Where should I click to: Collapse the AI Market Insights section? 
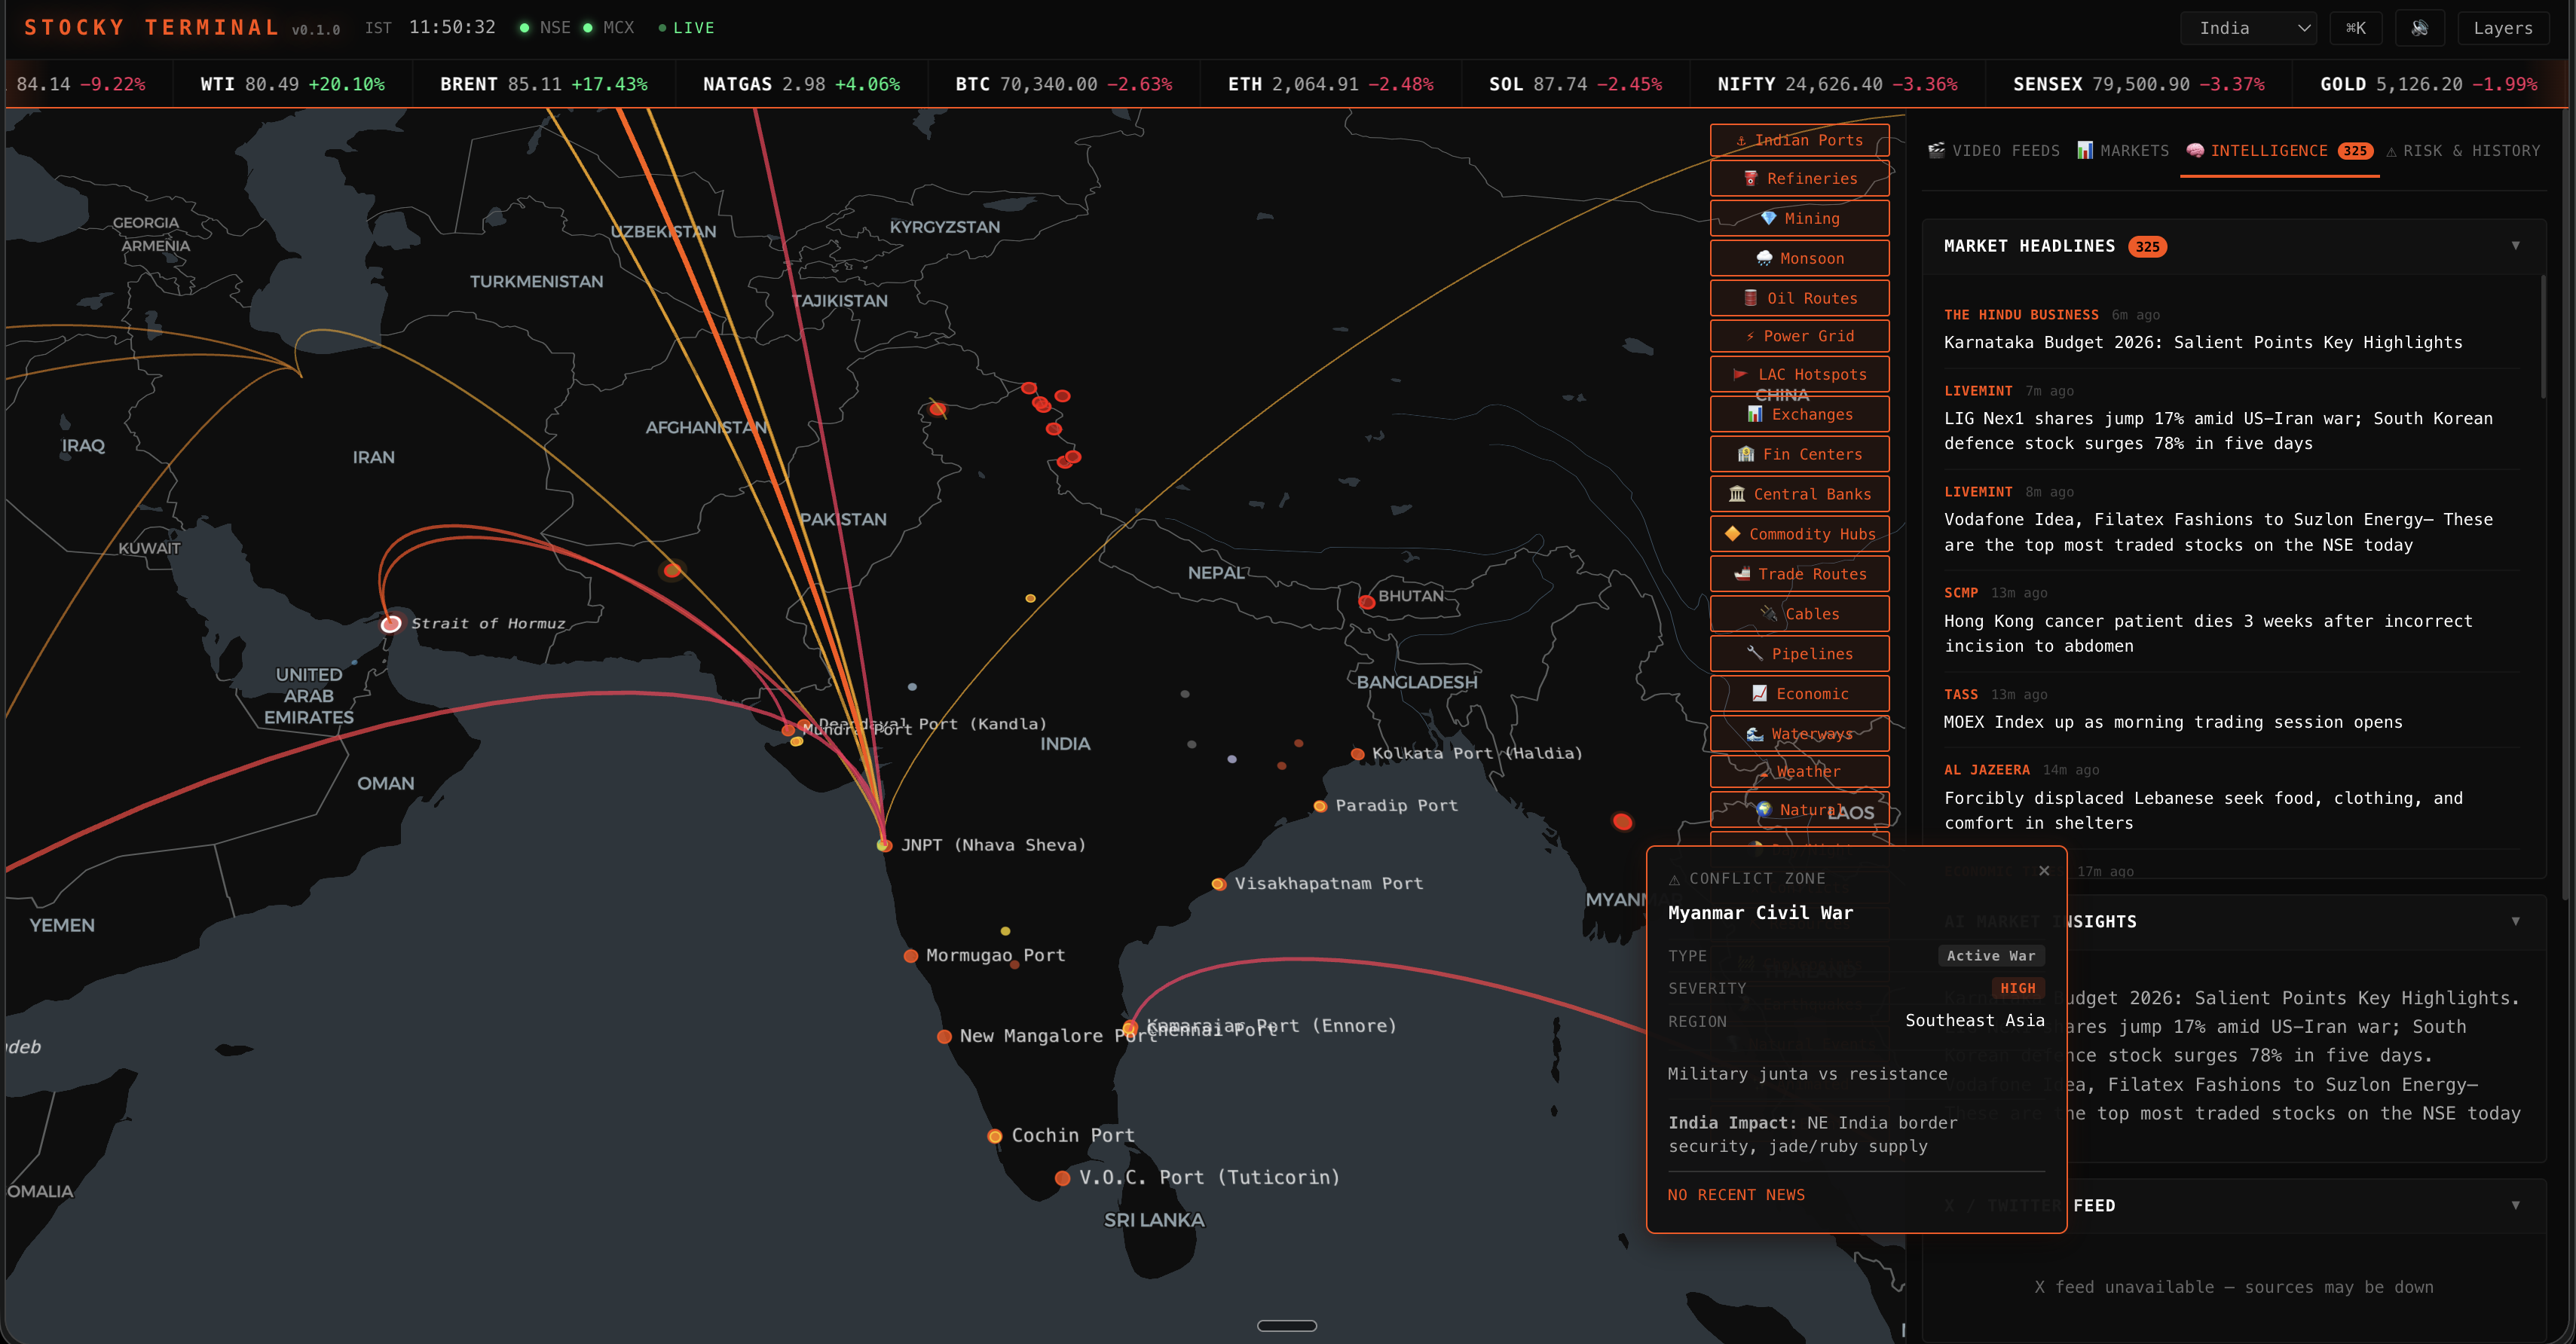(2515, 921)
